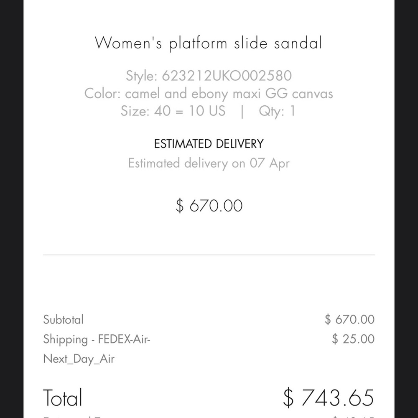The height and width of the screenshot is (418, 418).
Task: Open the Women's platform slide sandal title
Action: click(x=209, y=43)
